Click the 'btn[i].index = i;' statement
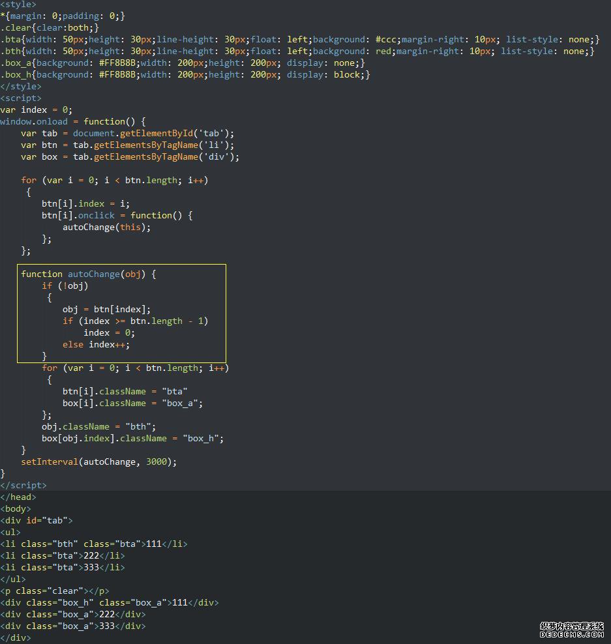 (85, 204)
